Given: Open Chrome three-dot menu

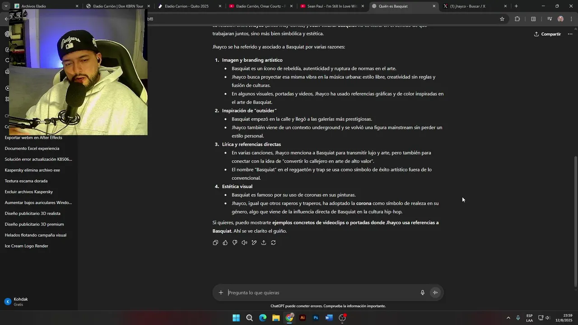Looking at the screenshot, I should (x=572, y=19).
